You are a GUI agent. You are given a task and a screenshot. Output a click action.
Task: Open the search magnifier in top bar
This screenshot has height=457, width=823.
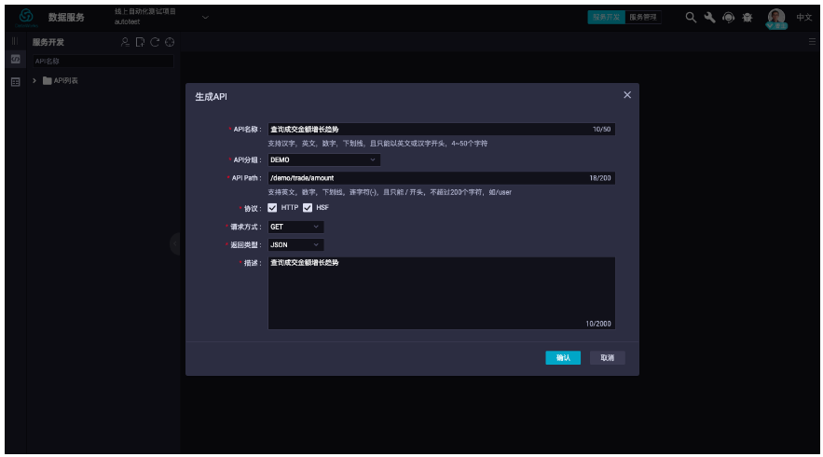691,18
